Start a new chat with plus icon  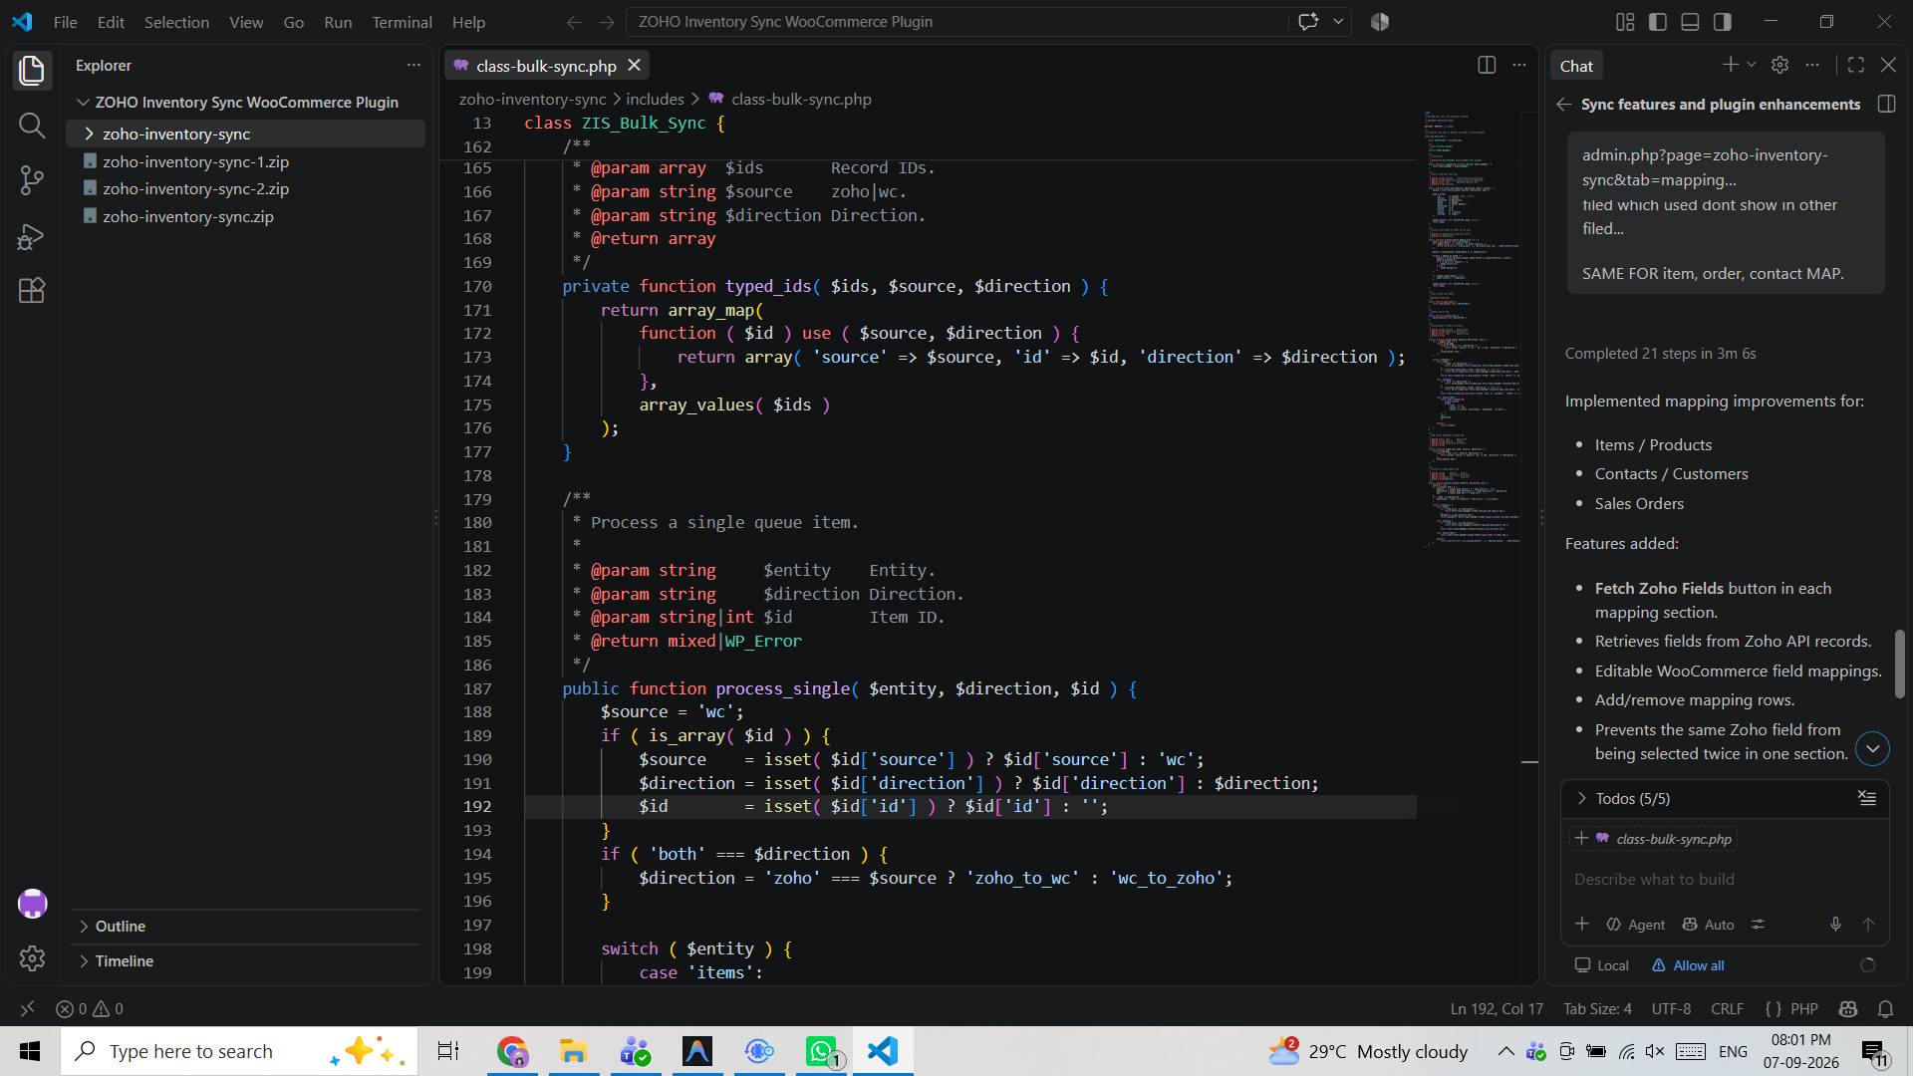point(1730,65)
